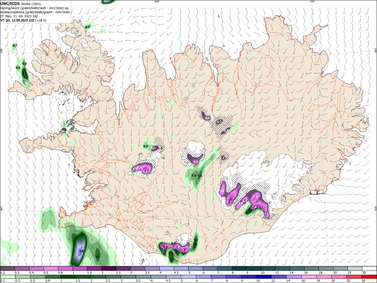Click the '7.8' precipitation value offshore southwest
Viewport: 377px width, 283px height.
pos(81,251)
